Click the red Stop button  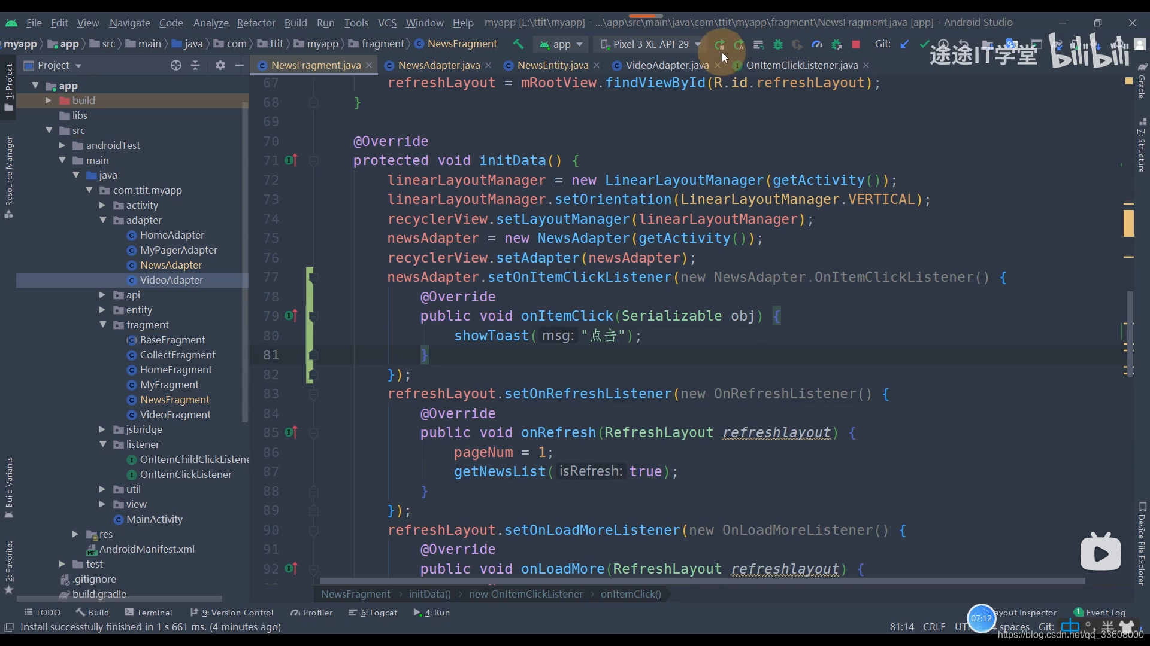[x=856, y=44]
